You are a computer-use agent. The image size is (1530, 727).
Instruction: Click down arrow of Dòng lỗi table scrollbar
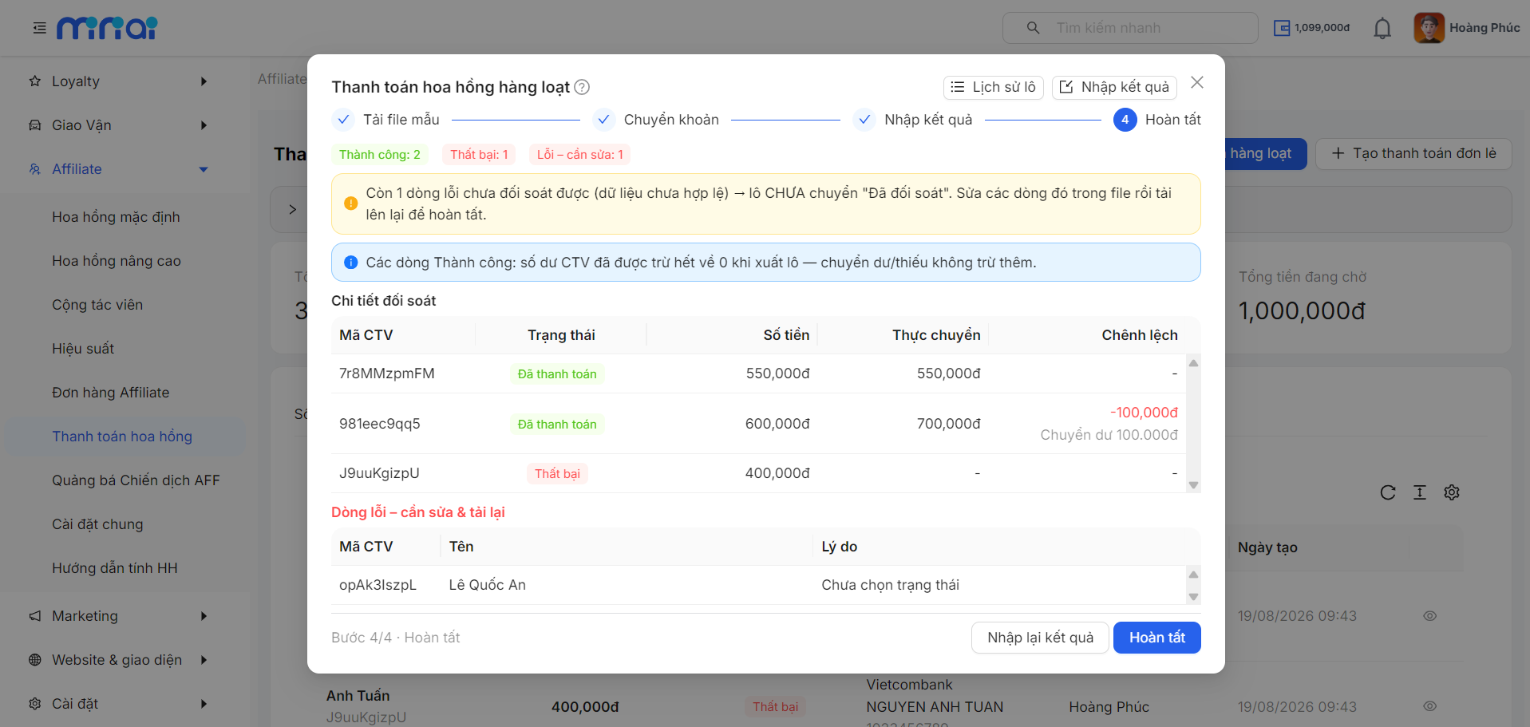point(1193,597)
